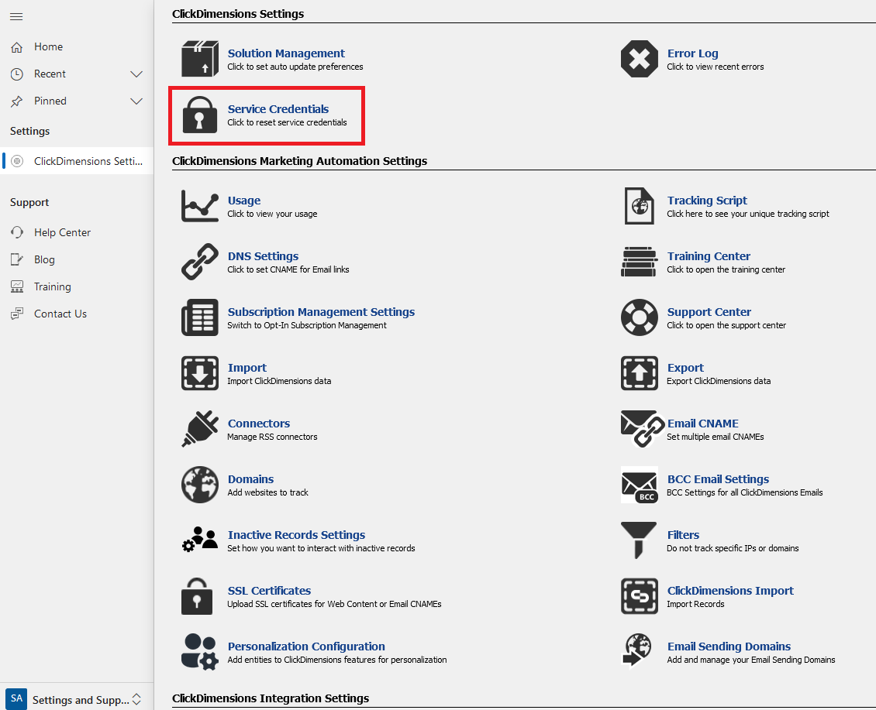Click the Filters funnel icon
This screenshot has height=710, width=876.
tap(639, 540)
